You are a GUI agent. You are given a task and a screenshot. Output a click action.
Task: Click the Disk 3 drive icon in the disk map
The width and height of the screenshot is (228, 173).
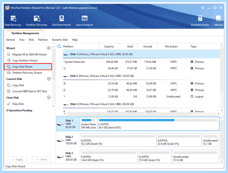click(60, 157)
